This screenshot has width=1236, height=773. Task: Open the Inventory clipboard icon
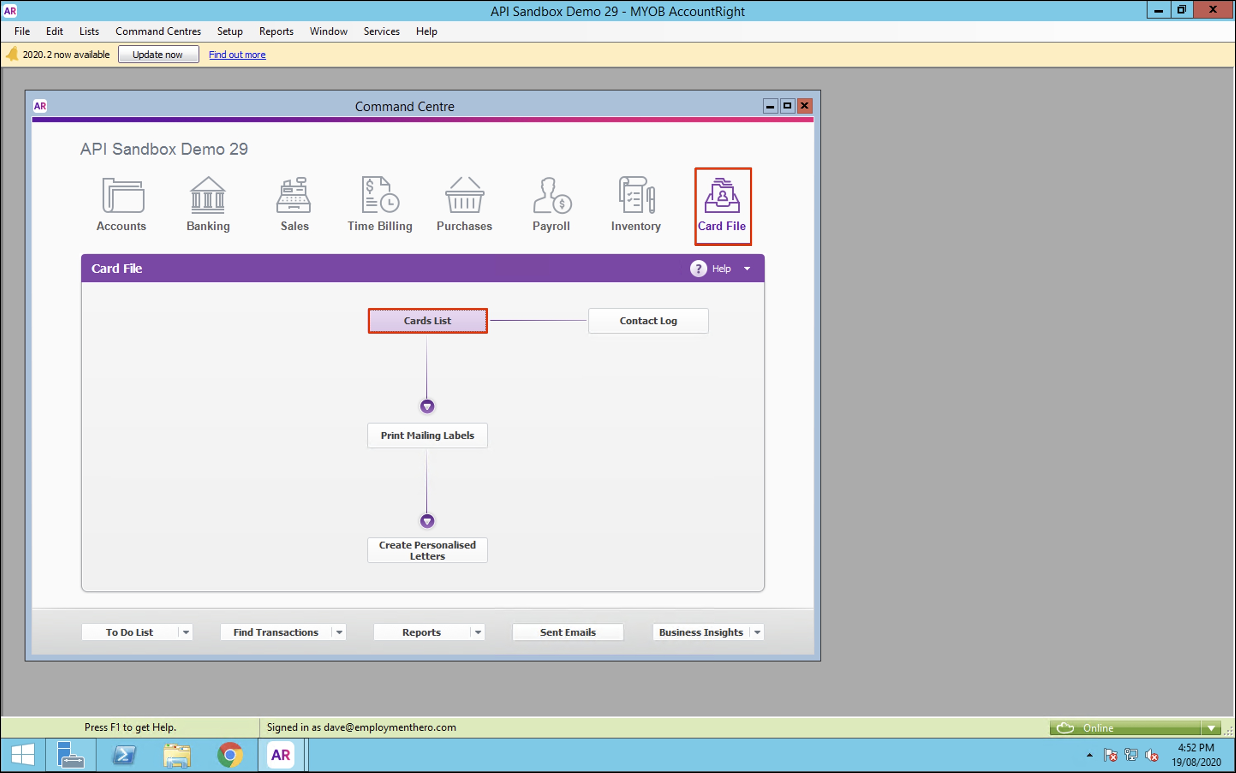coord(636,195)
